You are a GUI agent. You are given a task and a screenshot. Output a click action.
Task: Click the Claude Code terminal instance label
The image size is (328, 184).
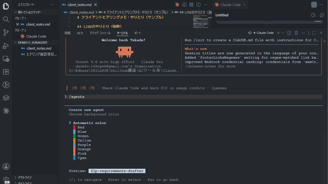pyautogui.click(x=261, y=33)
